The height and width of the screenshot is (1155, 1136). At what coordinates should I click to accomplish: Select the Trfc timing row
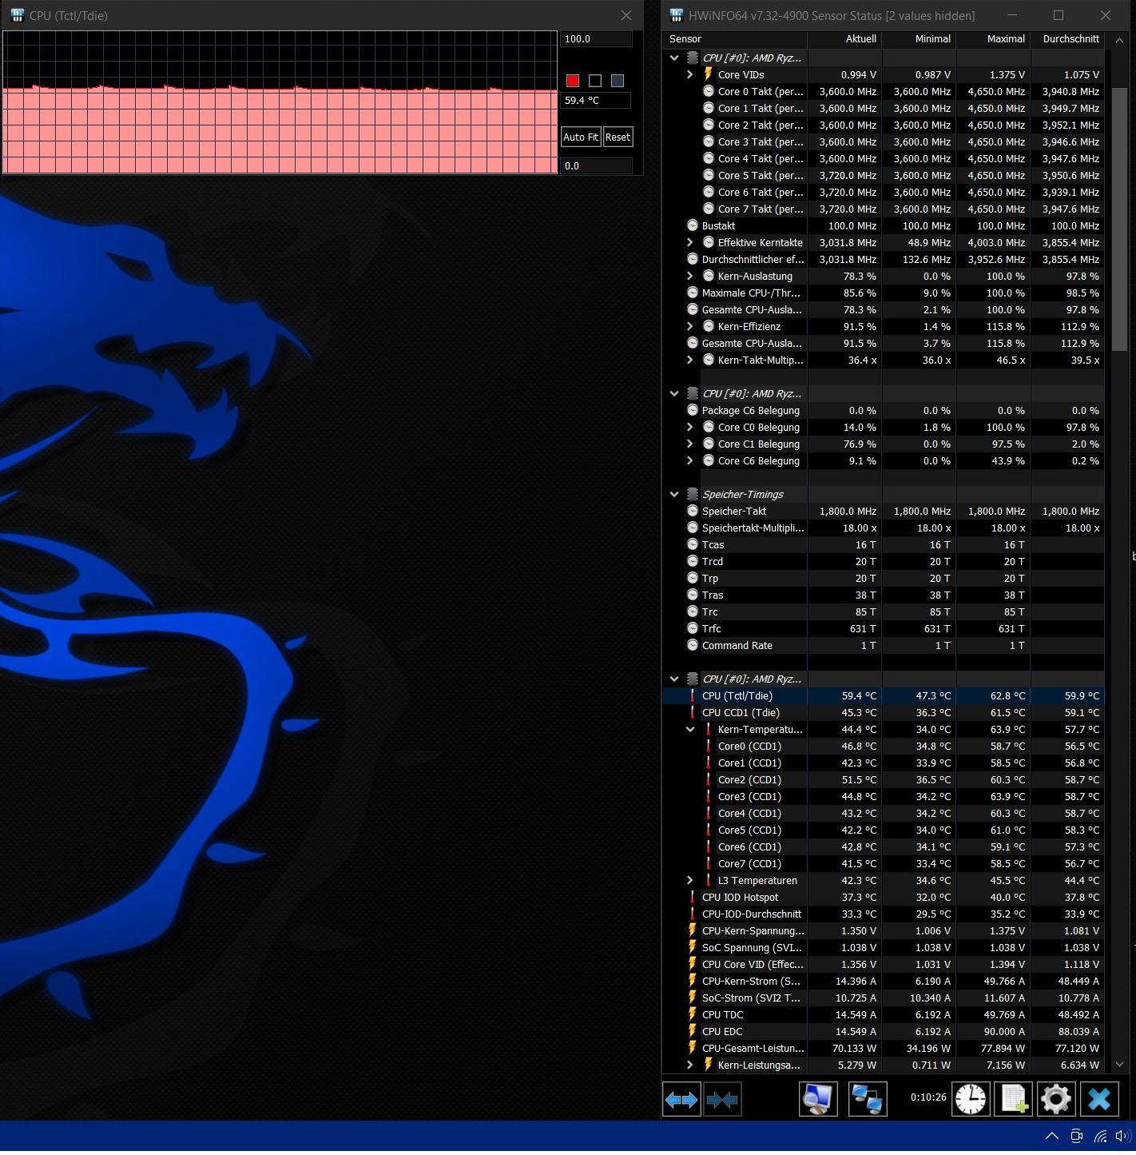pyautogui.click(x=884, y=628)
